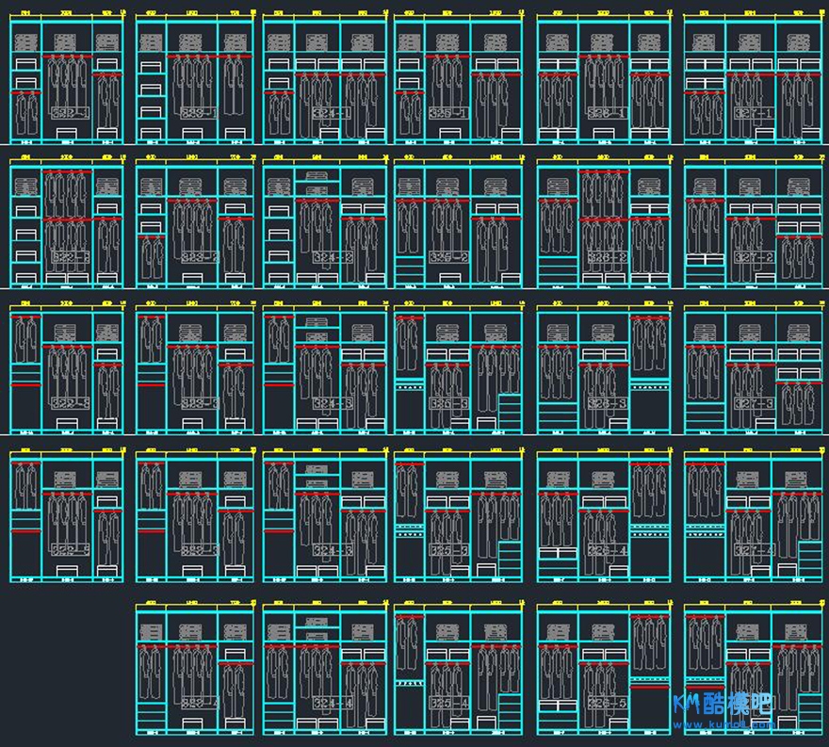The height and width of the screenshot is (747, 829).
Task: Select wardrobe design 325-1
Action: [x=459, y=113]
